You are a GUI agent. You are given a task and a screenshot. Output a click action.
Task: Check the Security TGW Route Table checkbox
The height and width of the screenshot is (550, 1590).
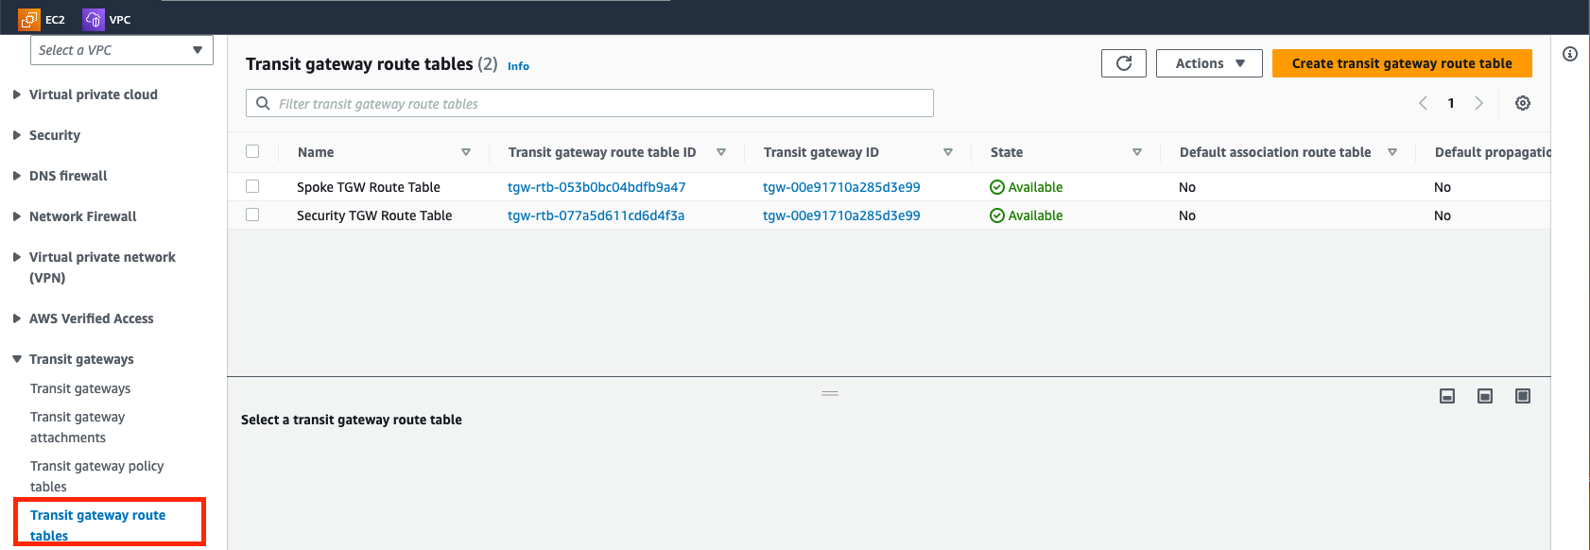(252, 215)
